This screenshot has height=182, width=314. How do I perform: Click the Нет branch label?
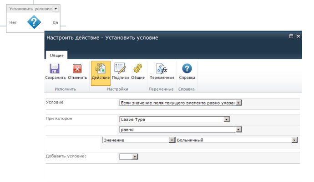[x=13, y=22]
